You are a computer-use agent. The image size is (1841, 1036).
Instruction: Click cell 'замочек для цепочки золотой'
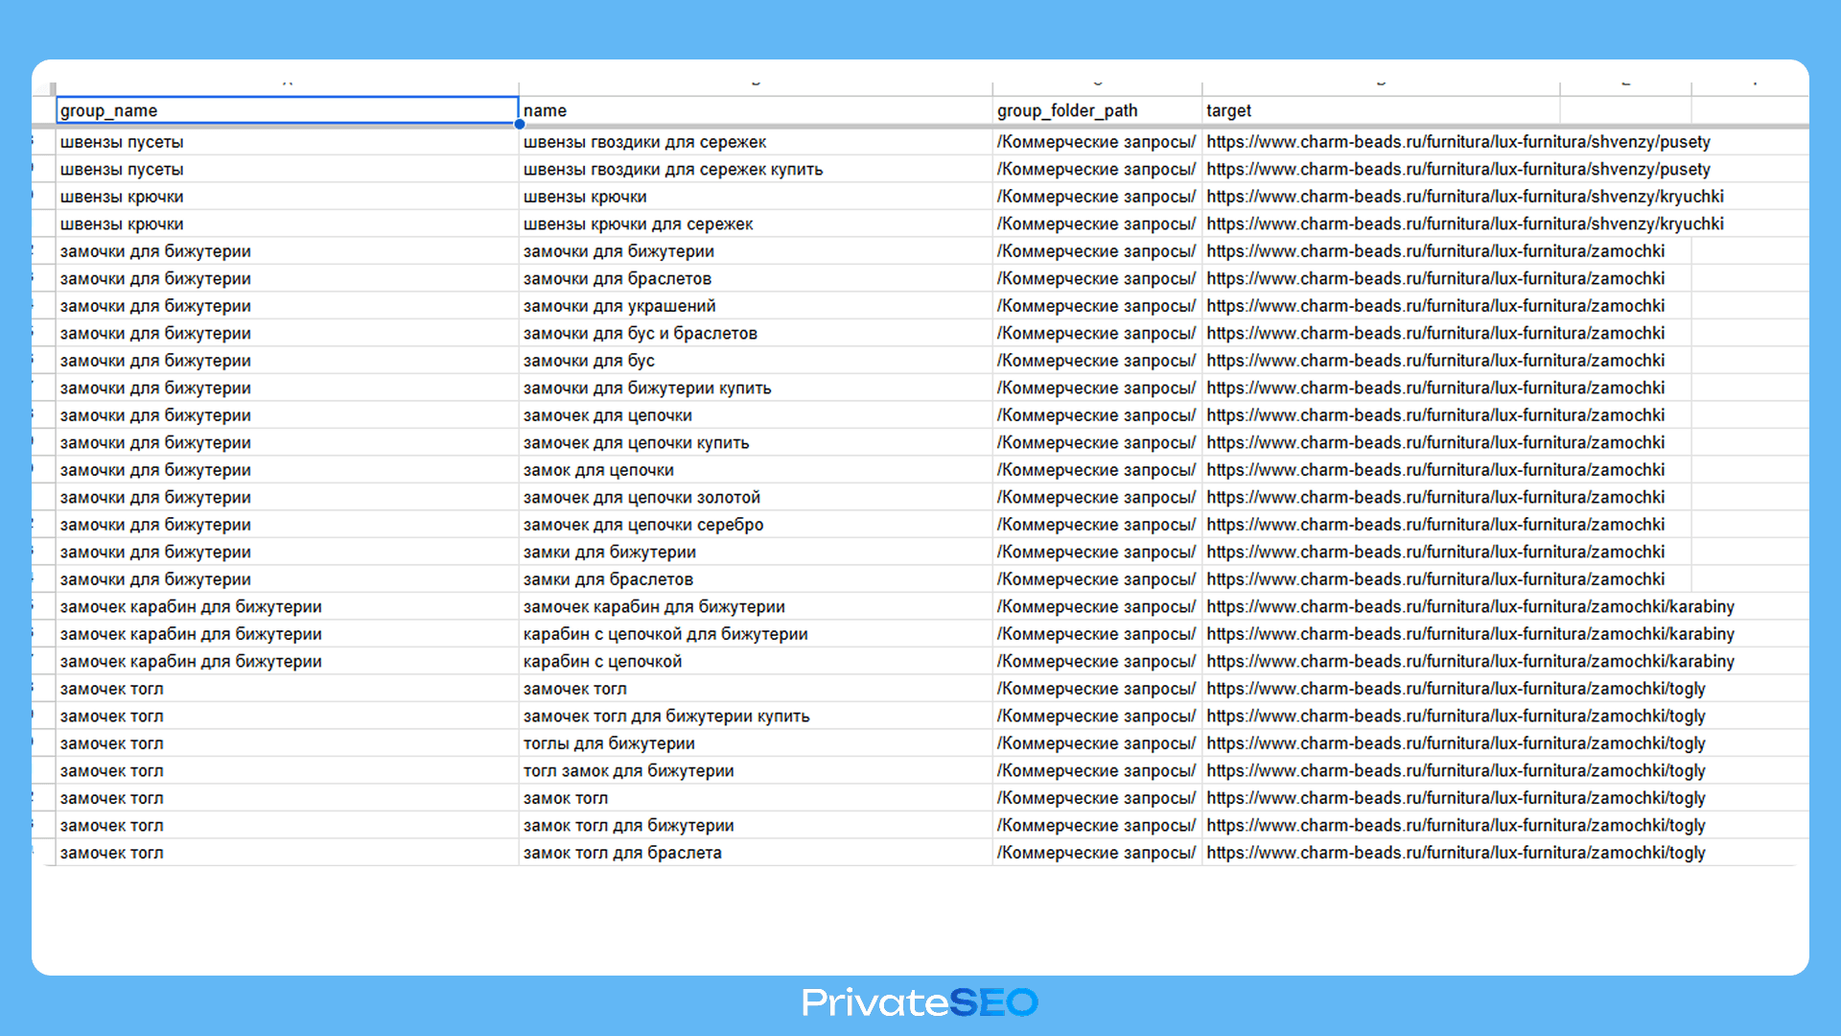[641, 498]
